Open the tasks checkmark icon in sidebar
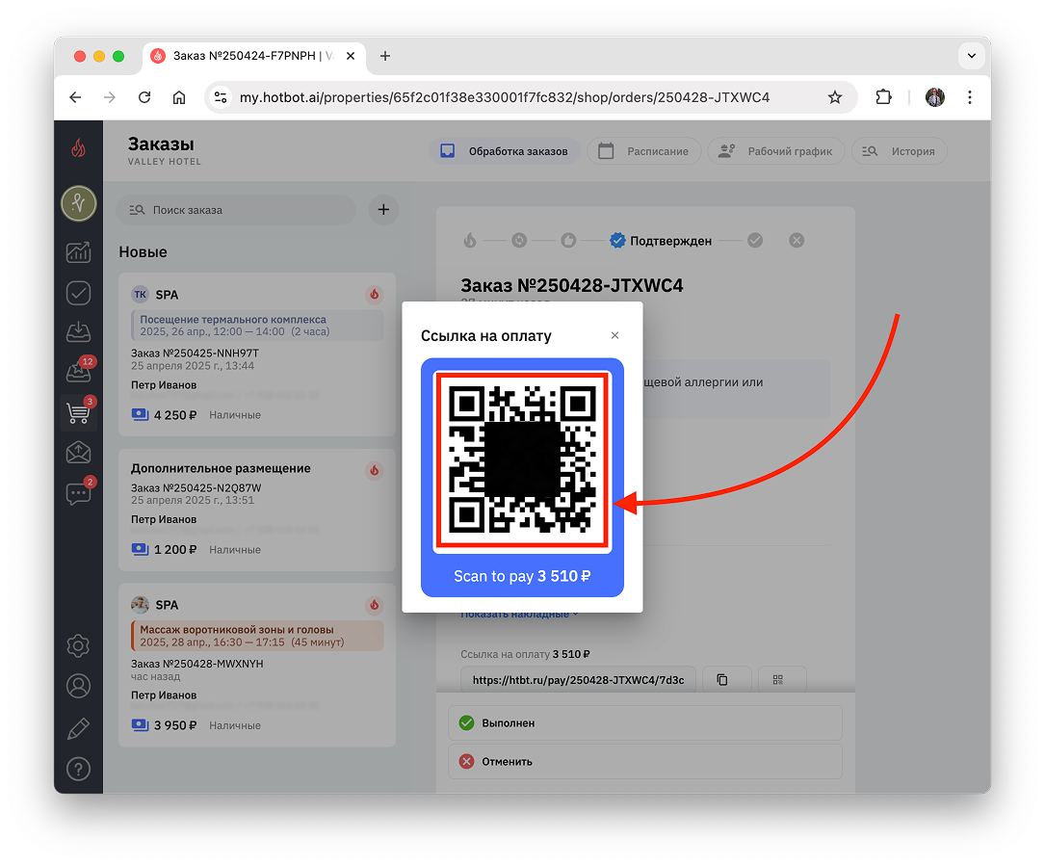This screenshot has height=865, width=1045. 79,293
